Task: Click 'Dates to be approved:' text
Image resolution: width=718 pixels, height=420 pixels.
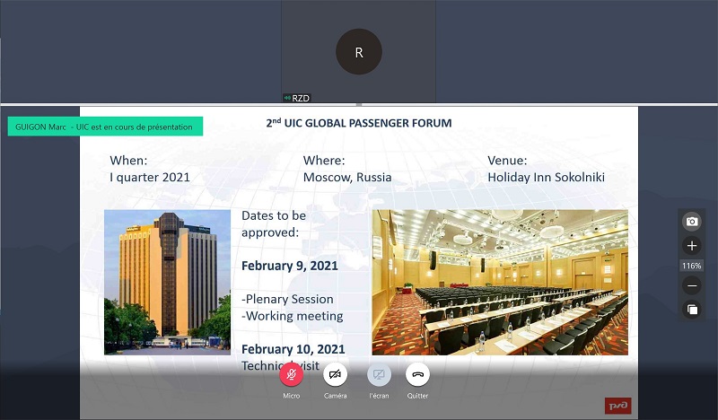Action: click(x=274, y=224)
